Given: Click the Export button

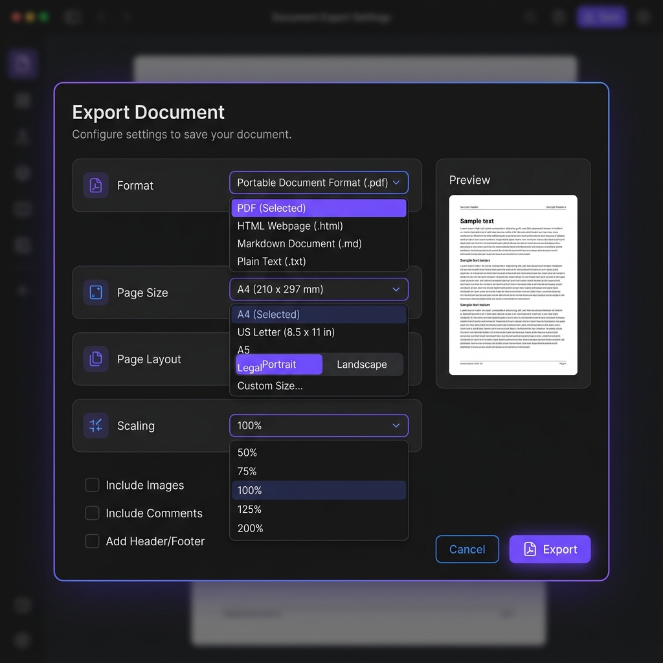Looking at the screenshot, I should tap(550, 549).
